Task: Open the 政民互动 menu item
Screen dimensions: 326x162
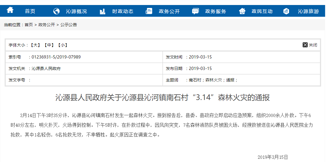Action: pos(262,11)
